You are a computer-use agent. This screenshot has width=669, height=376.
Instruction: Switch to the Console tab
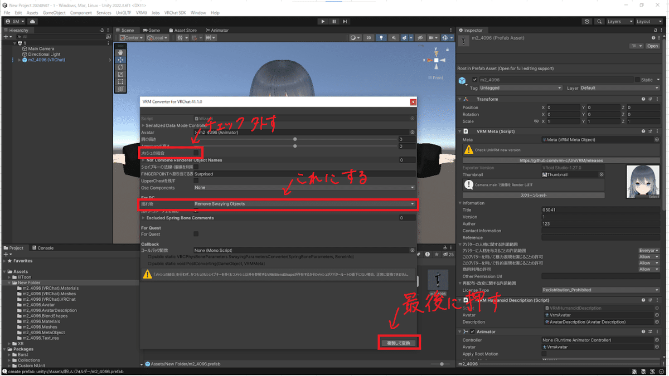click(42, 248)
